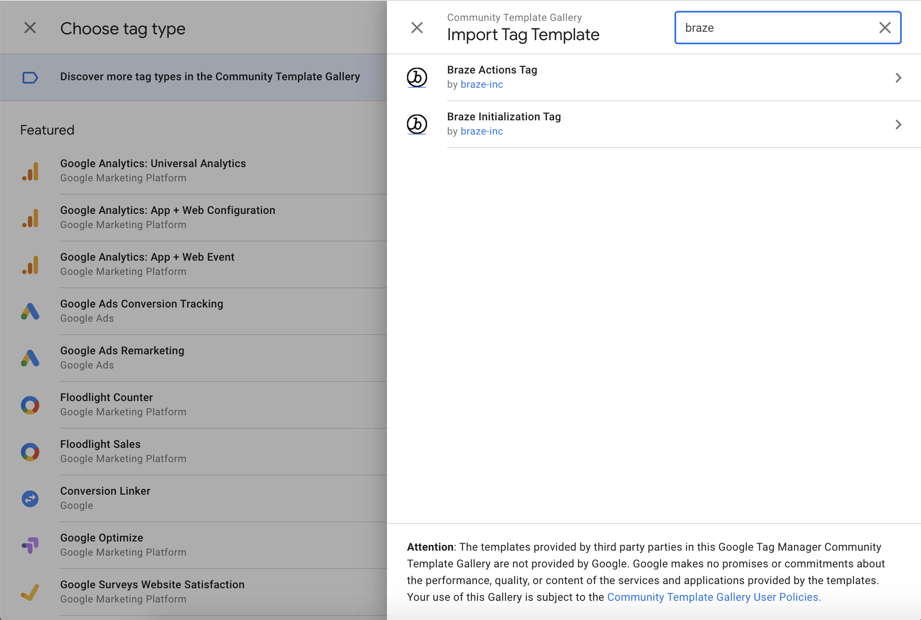
Task: Click the Conversion Linker arrows icon
Action: [x=30, y=498]
